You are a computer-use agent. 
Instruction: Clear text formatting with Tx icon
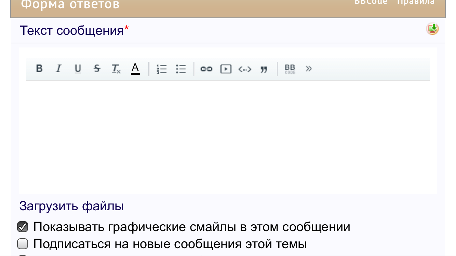pyautogui.click(x=116, y=69)
